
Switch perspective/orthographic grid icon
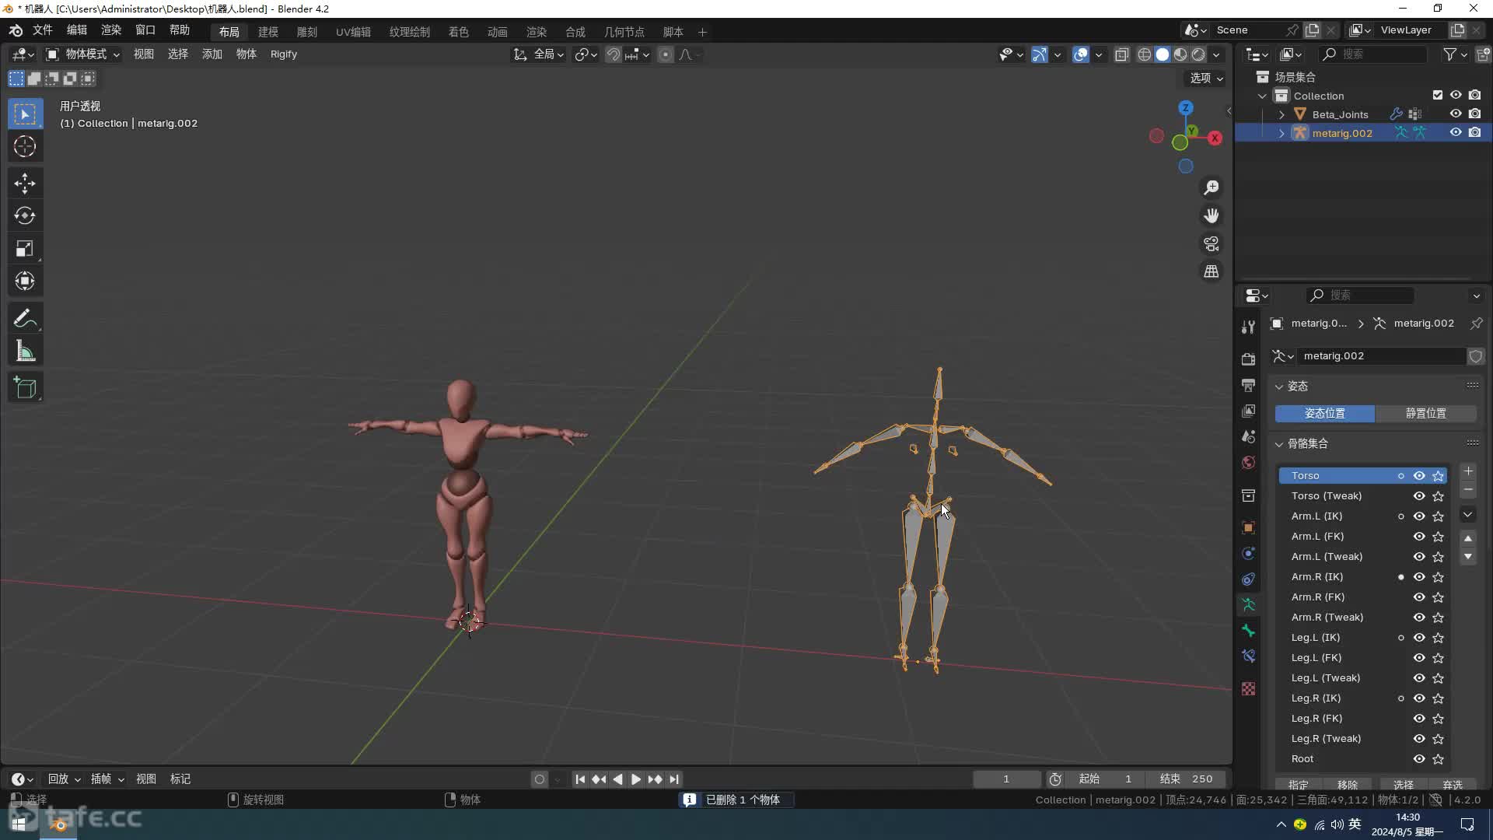[x=1212, y=271]
